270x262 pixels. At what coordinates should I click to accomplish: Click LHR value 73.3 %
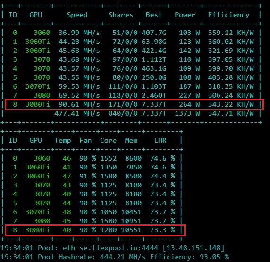pyautogui.click(x=162, y=230)
